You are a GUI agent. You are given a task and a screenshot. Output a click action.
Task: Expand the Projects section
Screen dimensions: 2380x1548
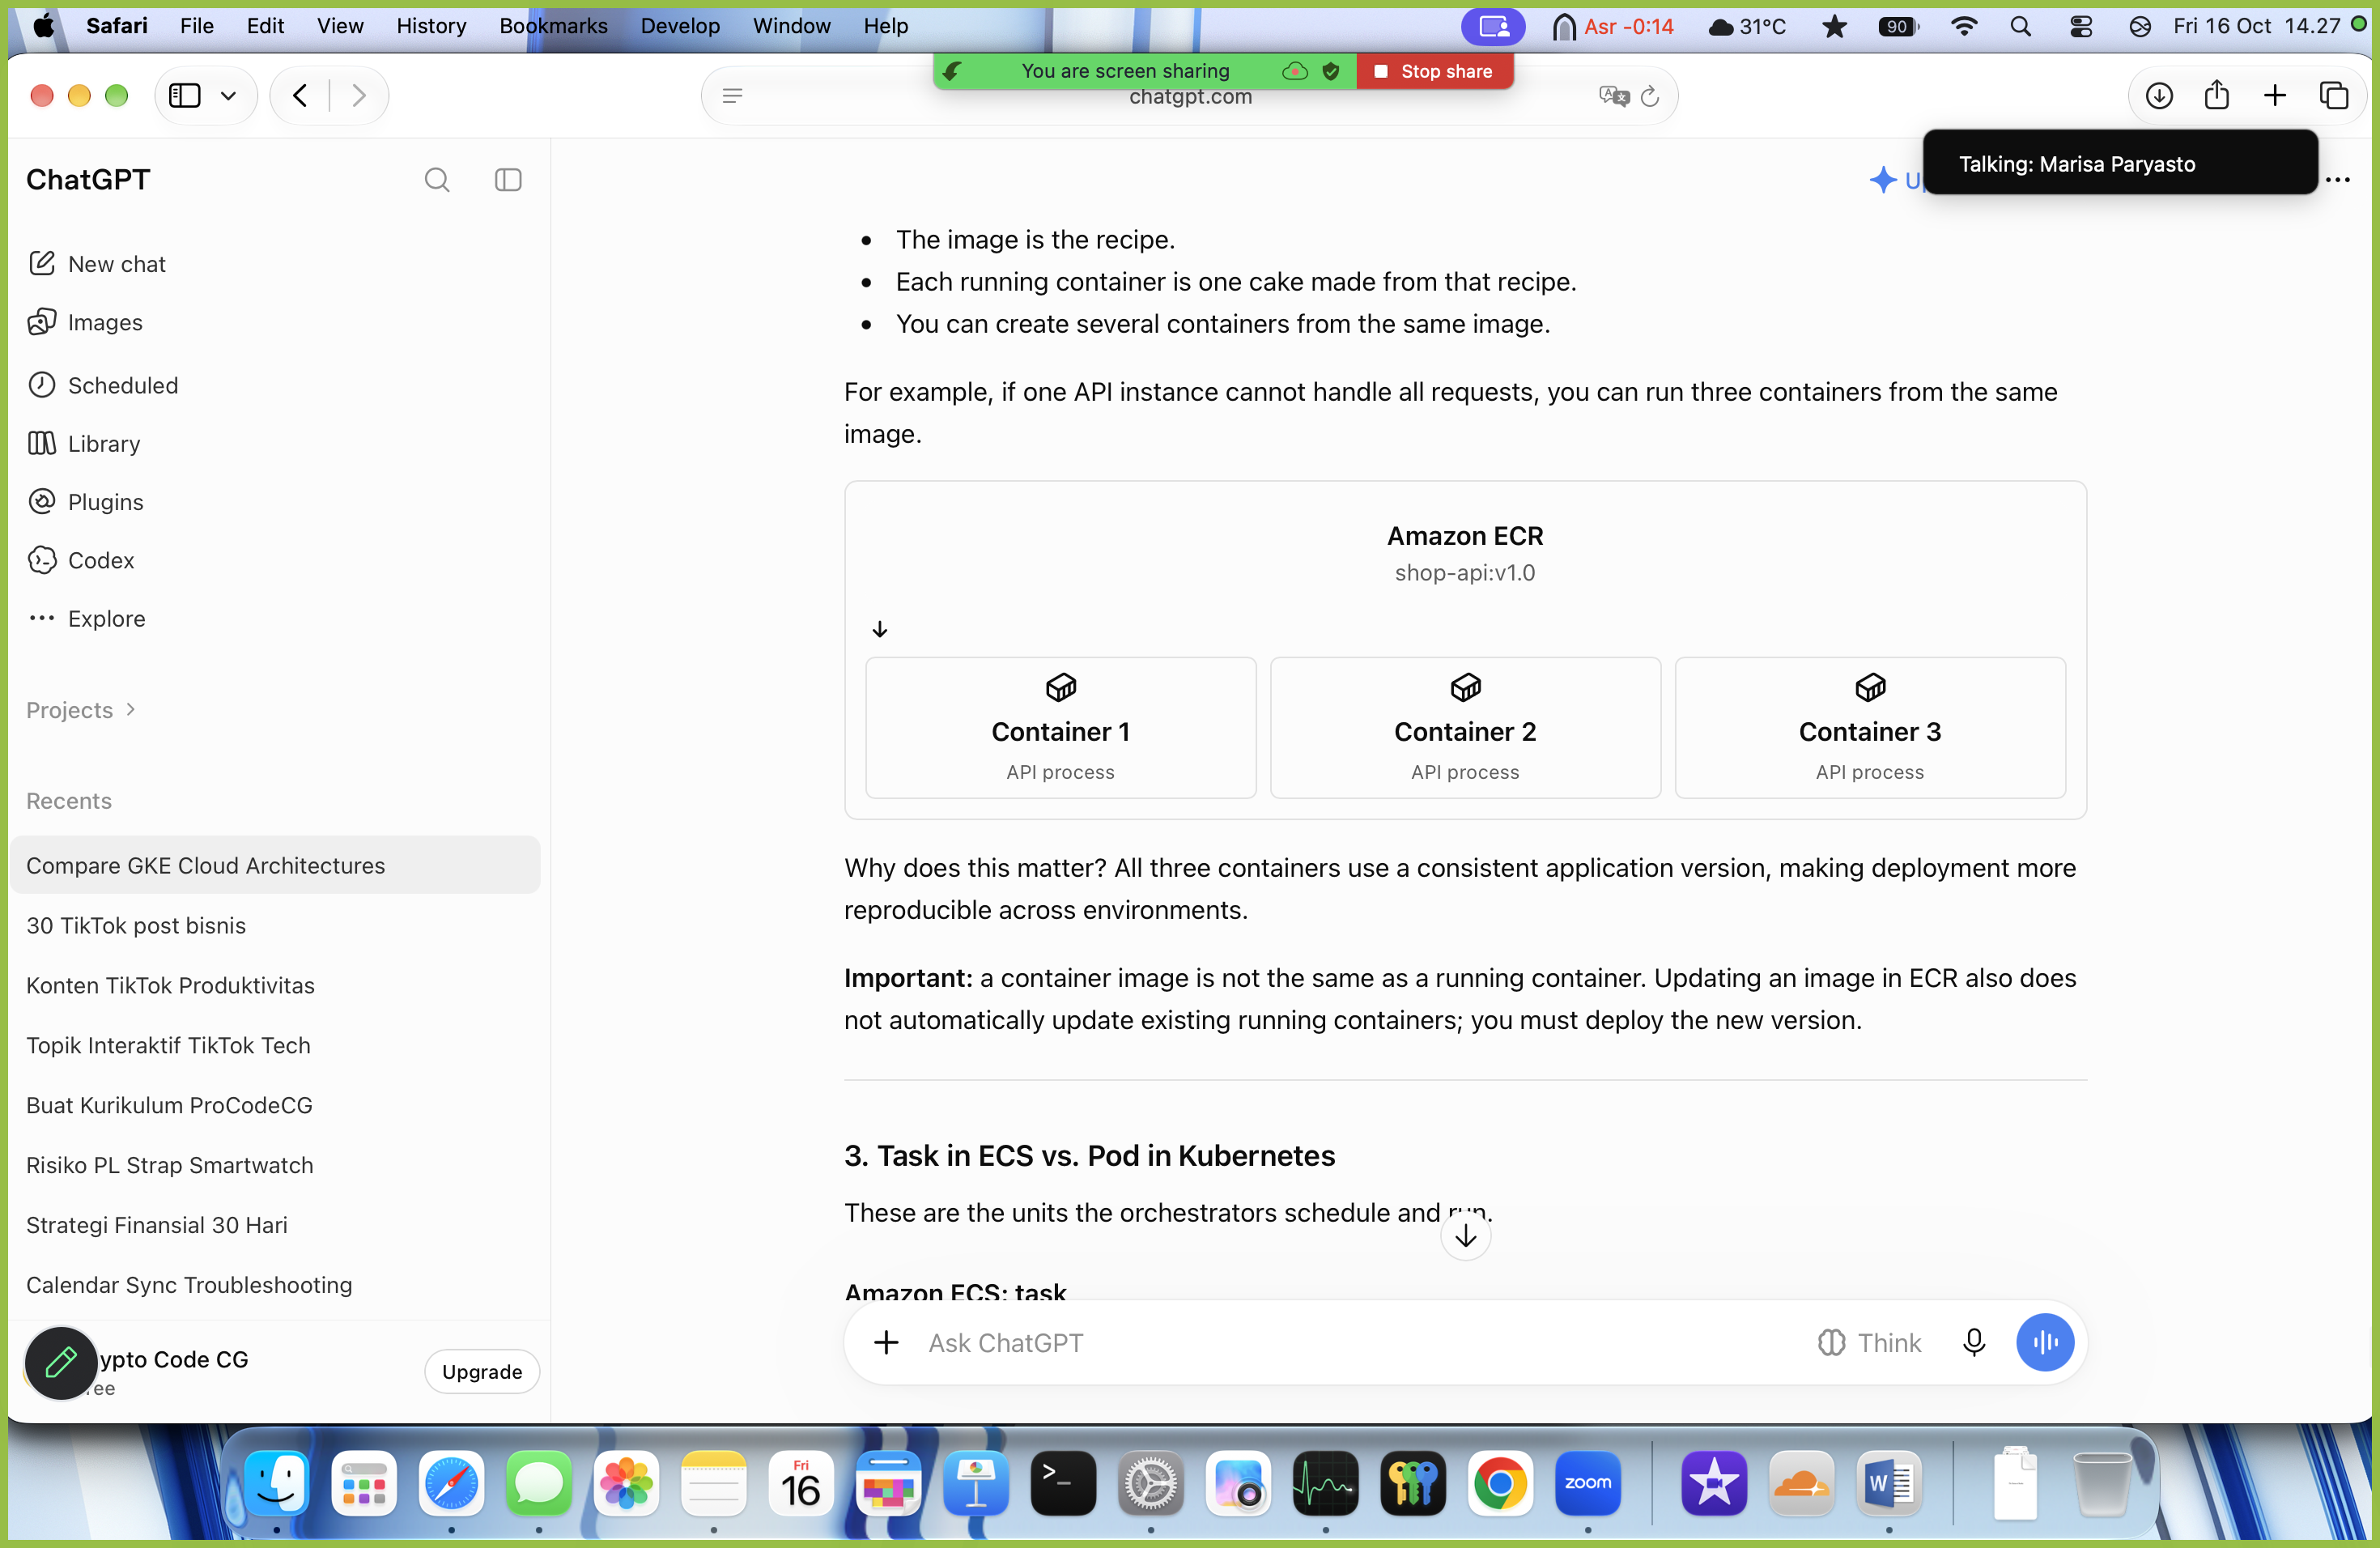point(81,710)
